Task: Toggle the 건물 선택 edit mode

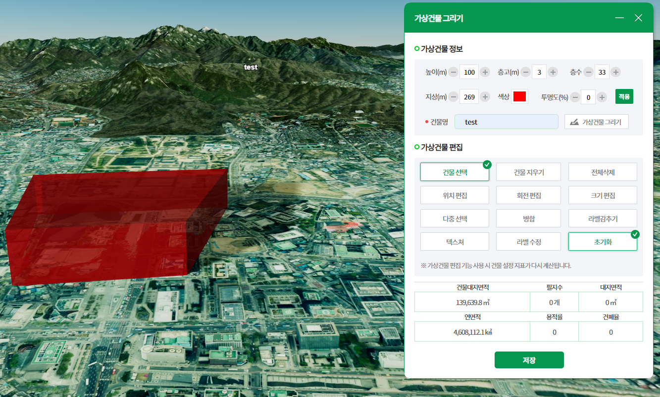Action: pos(455,172)
